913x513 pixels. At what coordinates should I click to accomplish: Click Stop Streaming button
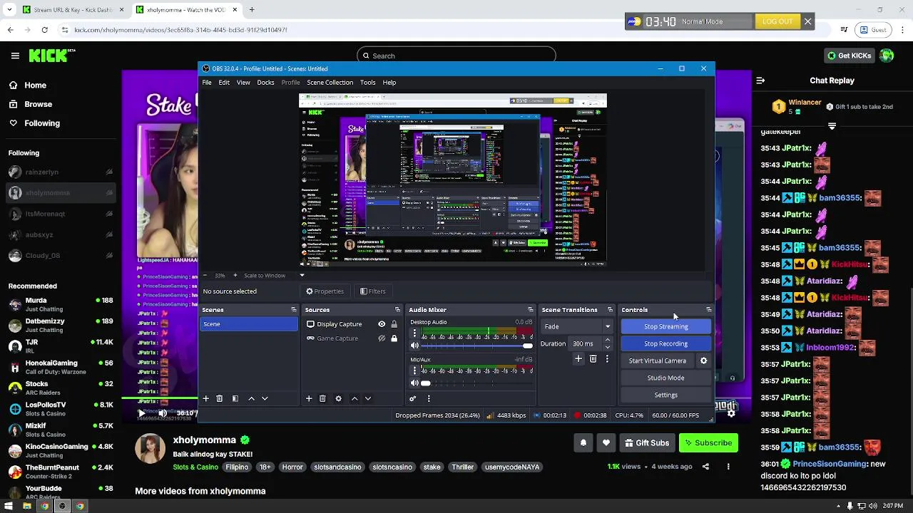(666, 327)
